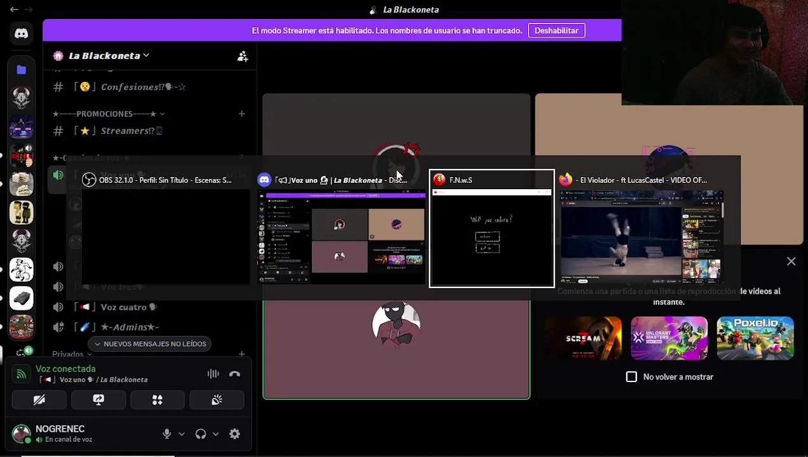Screen dimensions: 808x457
Task: Switch to Discord Voz uno window thumbnail
Action: (341, 228)
